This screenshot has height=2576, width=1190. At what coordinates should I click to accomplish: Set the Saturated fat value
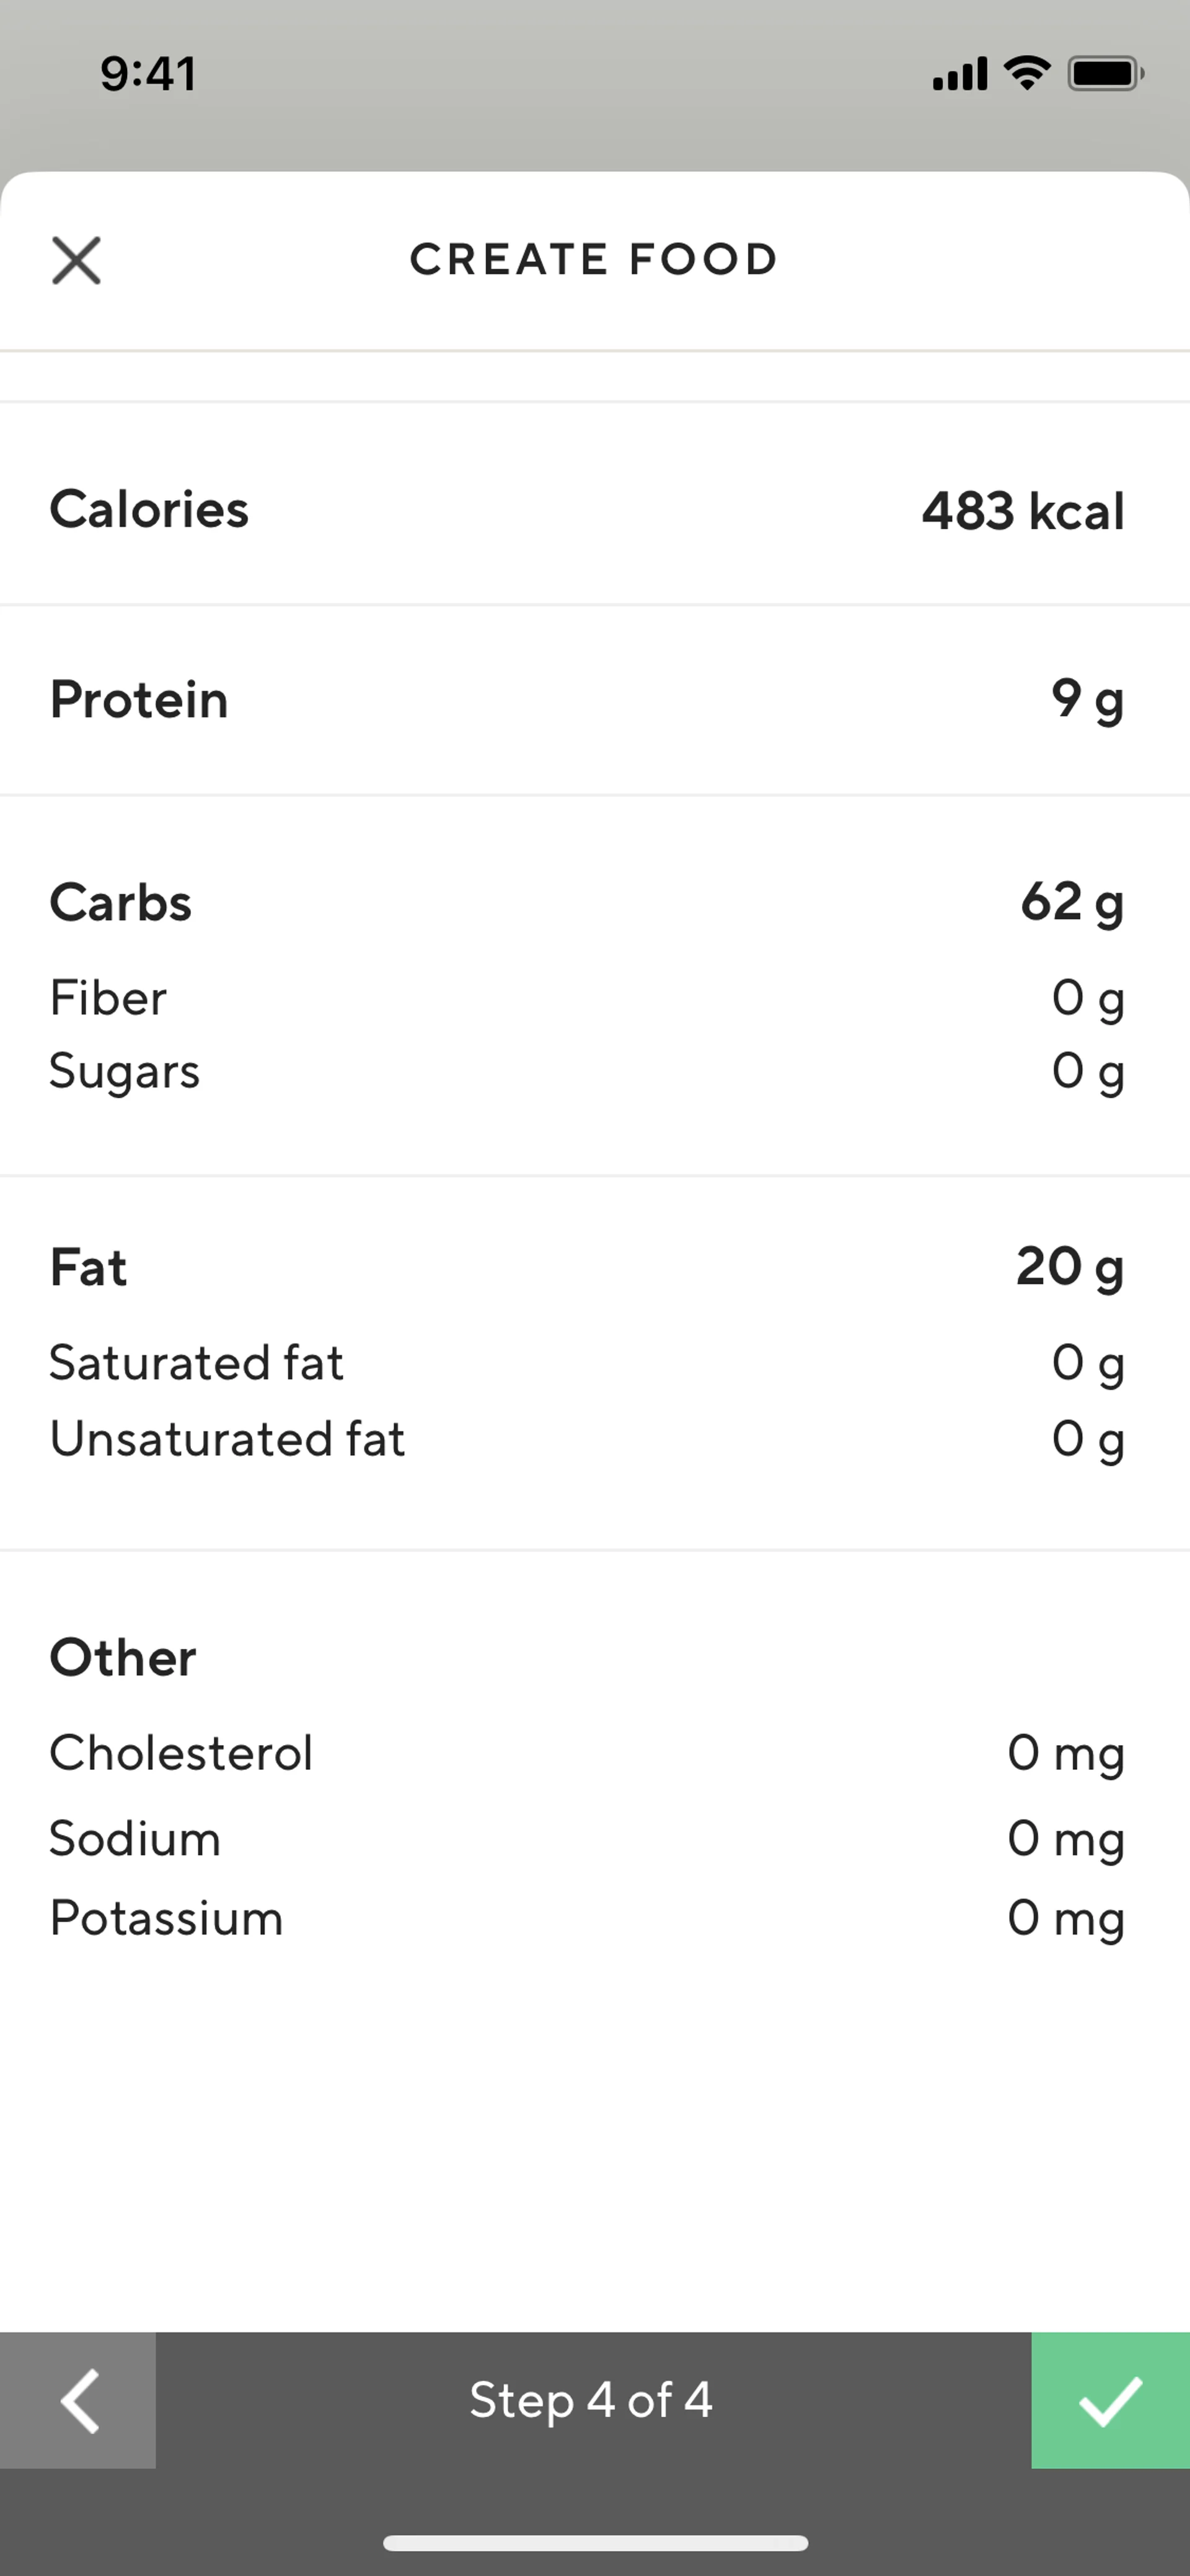coord(1087,1363)
